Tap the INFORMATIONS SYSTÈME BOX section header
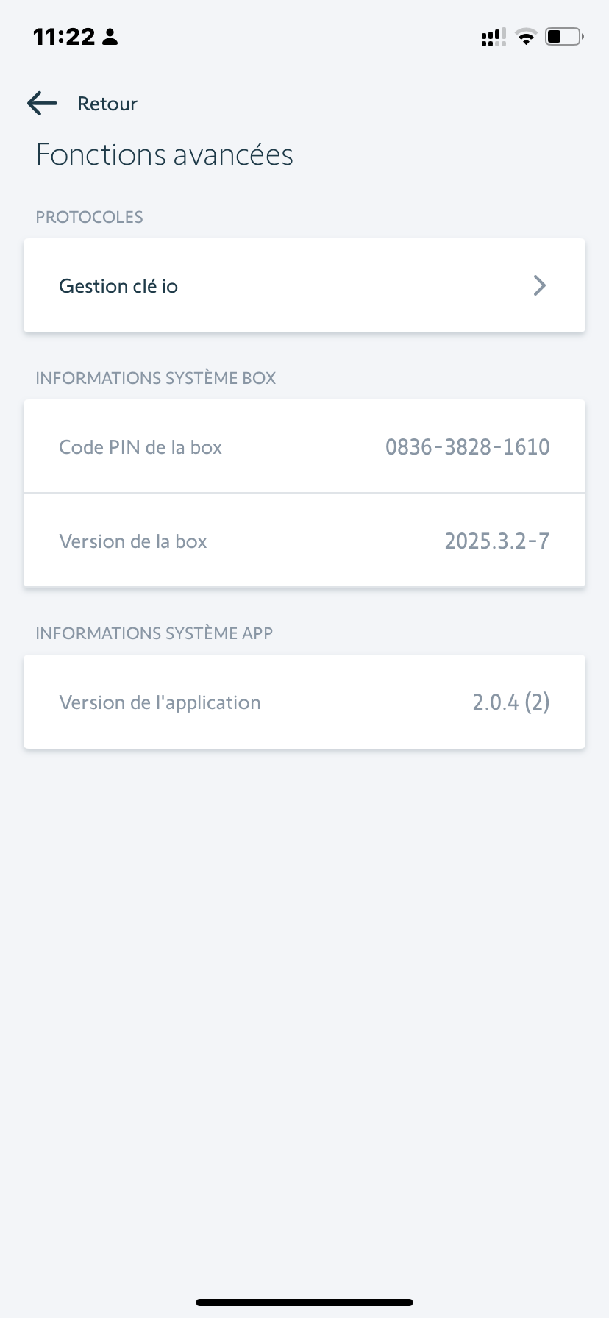 point(155,378)
